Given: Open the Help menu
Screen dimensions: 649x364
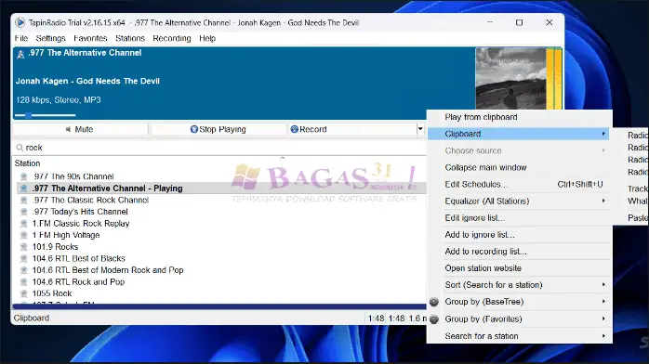Looking at the screenshot, I should tap(207, 38).
